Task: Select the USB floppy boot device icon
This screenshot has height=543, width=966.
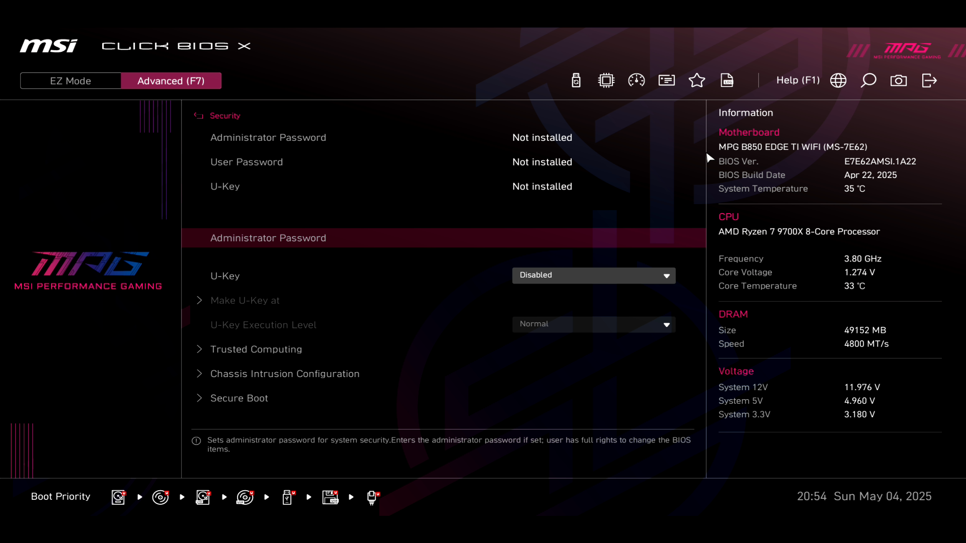Action: tap(330, 497)
